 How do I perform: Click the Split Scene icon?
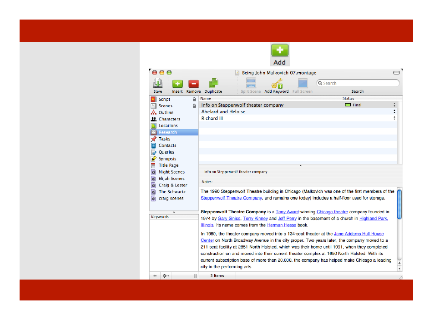coord(251,83)
